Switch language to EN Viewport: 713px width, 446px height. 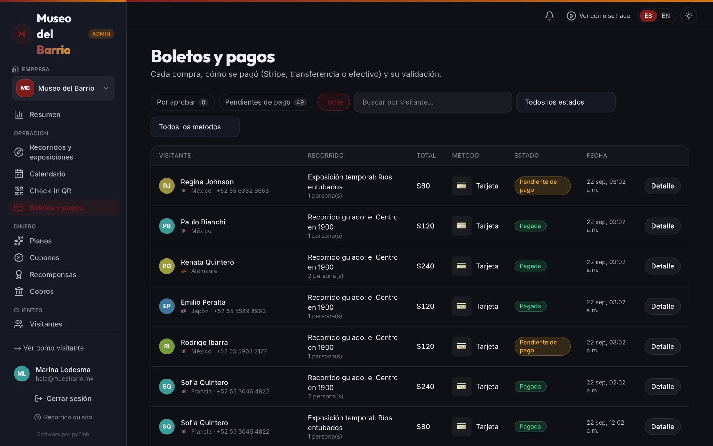point(665,16)
